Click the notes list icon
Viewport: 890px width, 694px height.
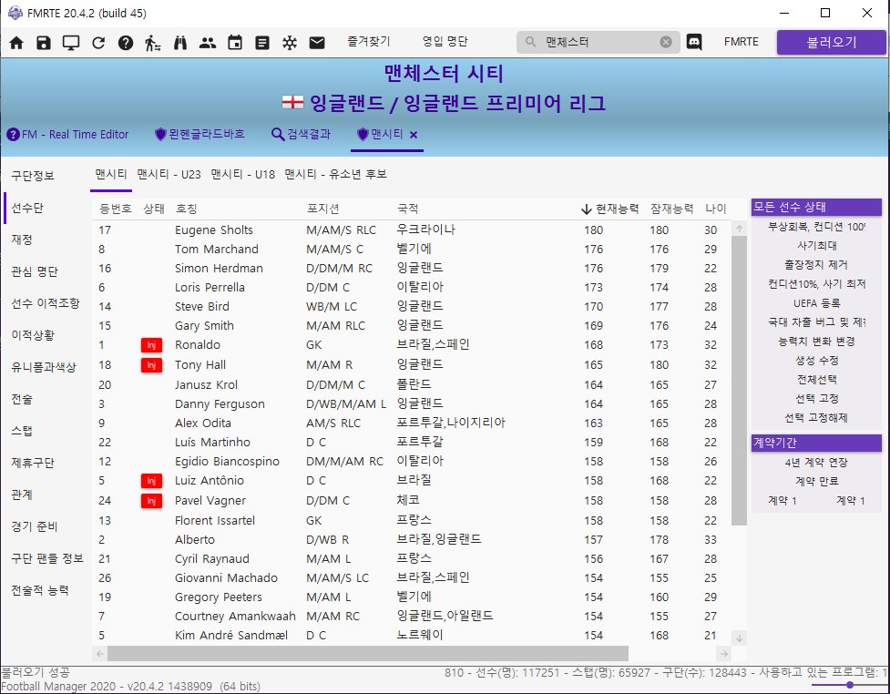click(x=262, y=43)
